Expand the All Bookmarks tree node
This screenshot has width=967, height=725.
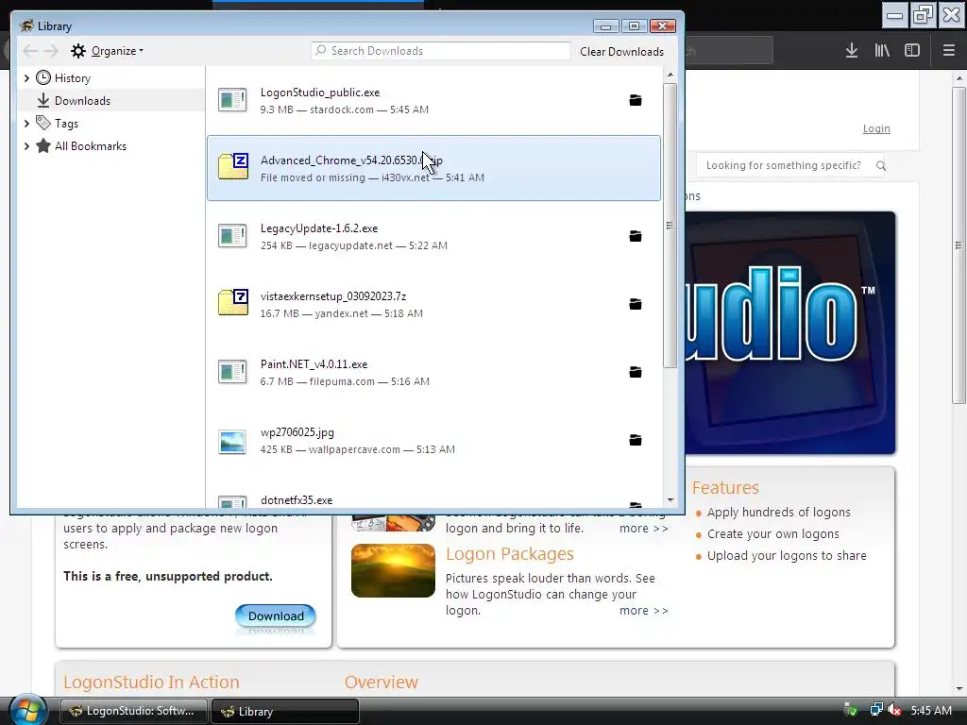click(x=26, y=146)
